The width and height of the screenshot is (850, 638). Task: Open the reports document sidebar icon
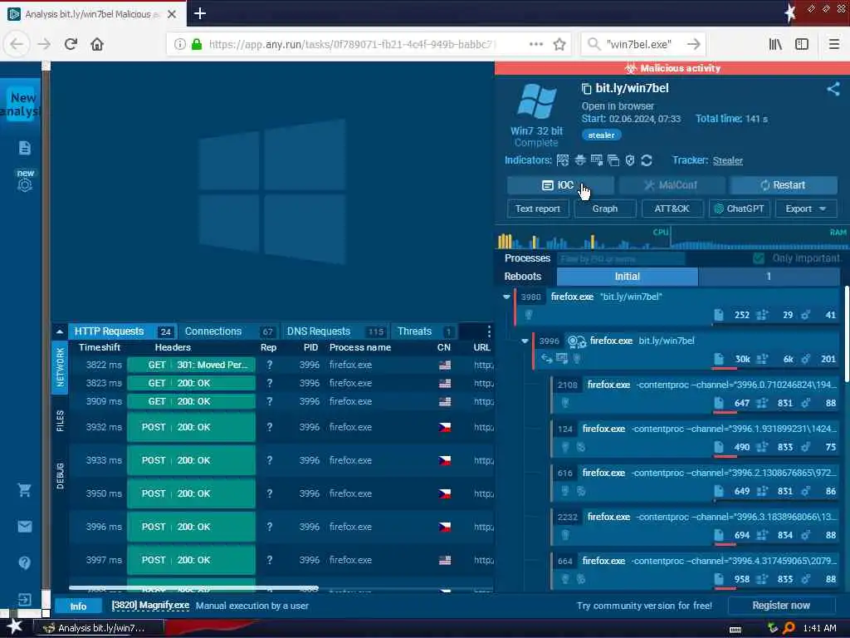tap(24, 148)
